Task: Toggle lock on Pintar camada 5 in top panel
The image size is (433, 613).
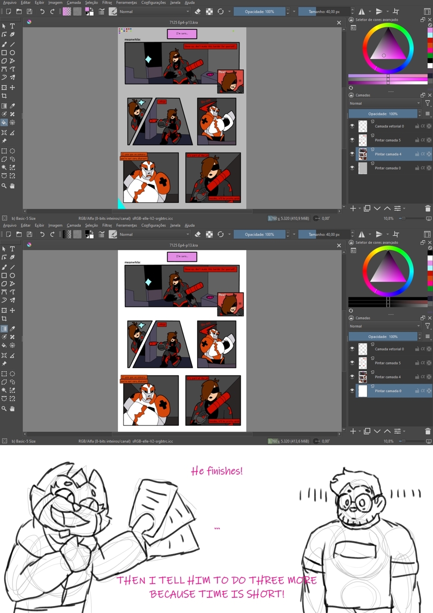Action: click(x=416, y=140)
